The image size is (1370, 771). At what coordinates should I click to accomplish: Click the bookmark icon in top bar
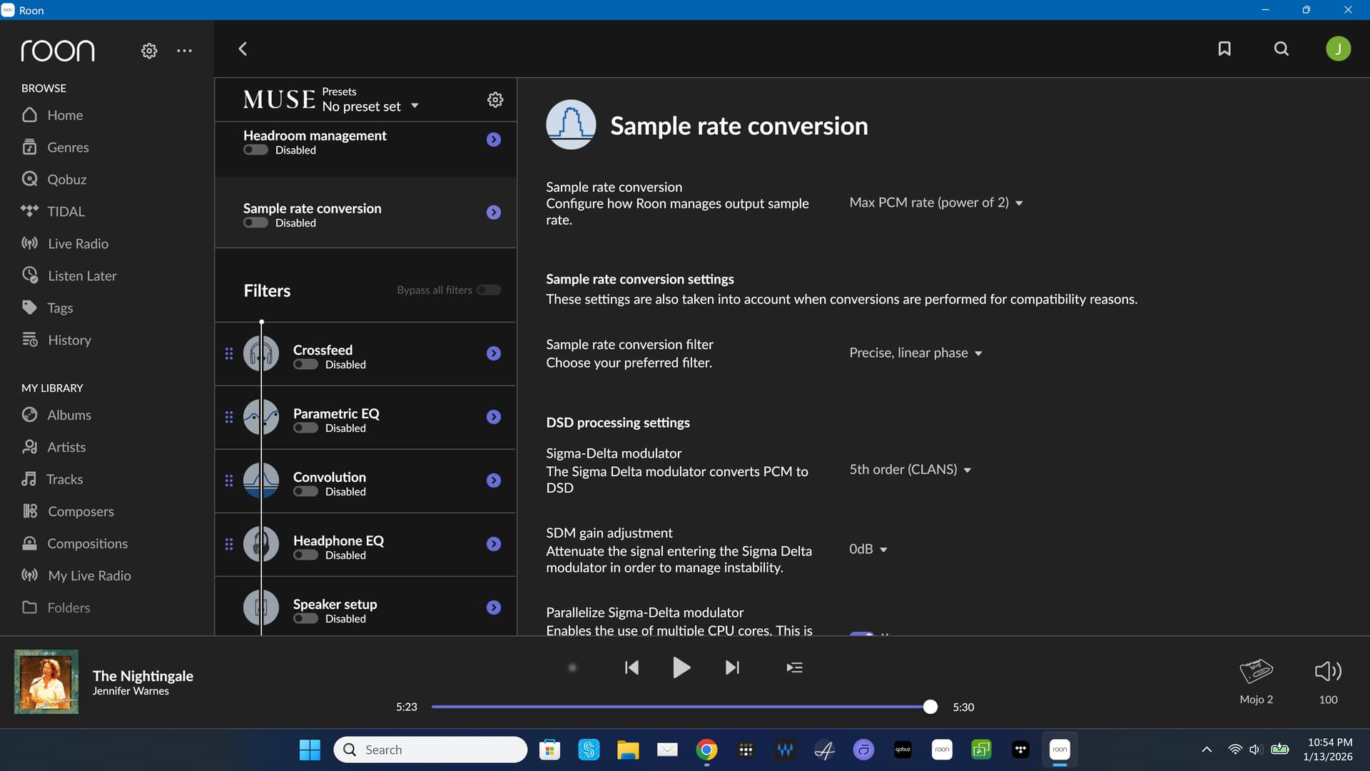click(1224, 49)
